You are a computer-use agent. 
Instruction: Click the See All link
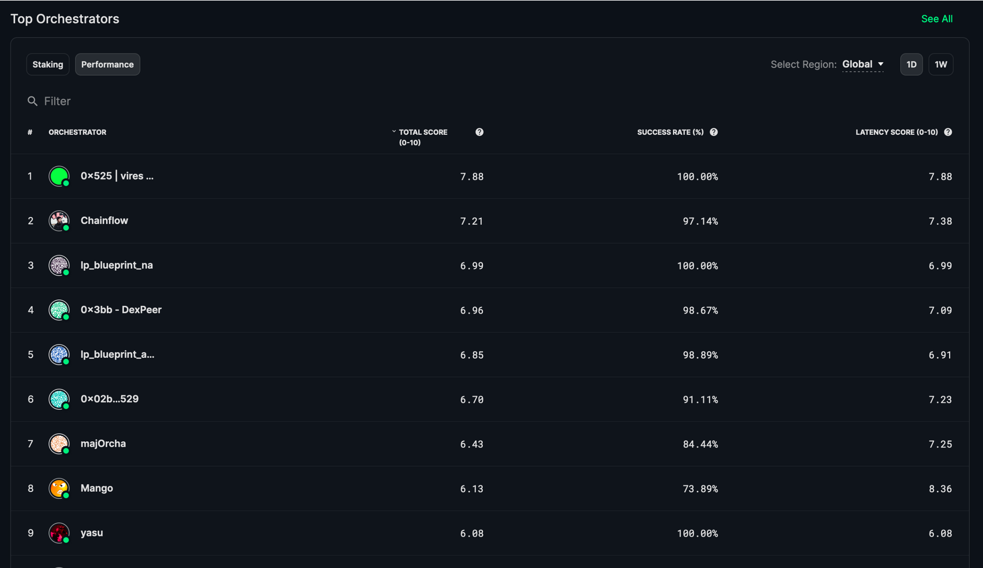(x=936, y=18)
